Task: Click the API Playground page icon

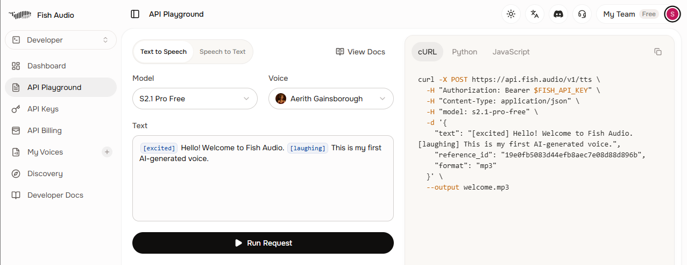Action: 16,87
